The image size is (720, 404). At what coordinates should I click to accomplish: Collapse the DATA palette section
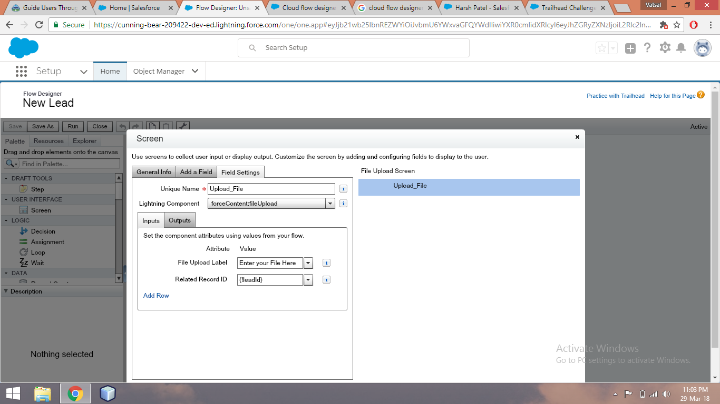tap(6, 273)
